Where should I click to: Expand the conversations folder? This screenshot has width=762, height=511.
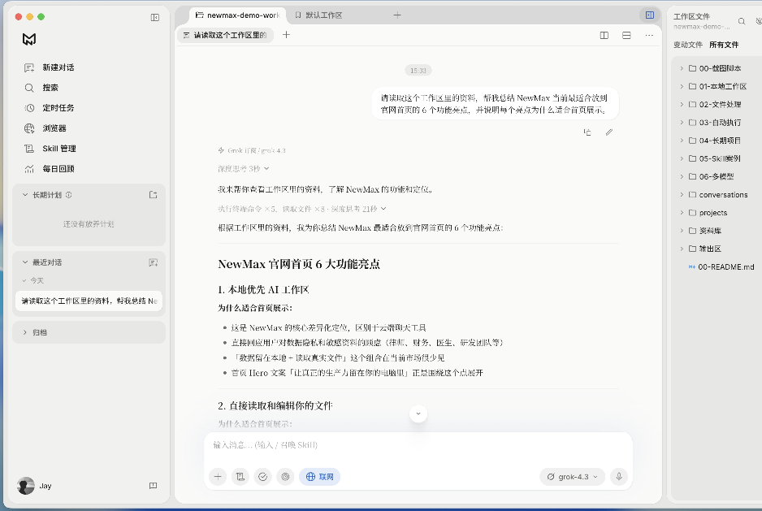[x=682, y=194]
